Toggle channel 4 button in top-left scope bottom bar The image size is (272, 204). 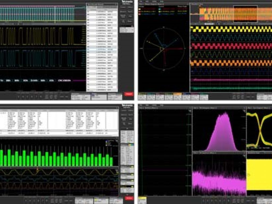pos(32,97)
